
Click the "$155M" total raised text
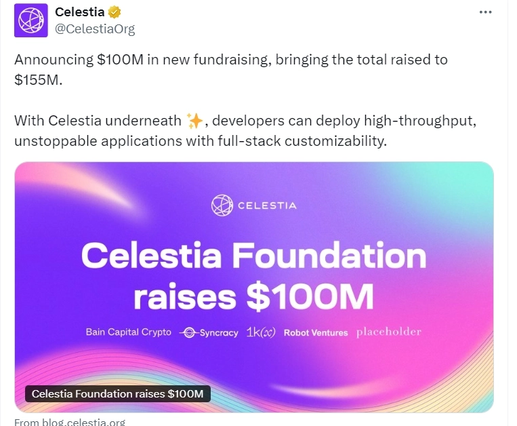39,79
